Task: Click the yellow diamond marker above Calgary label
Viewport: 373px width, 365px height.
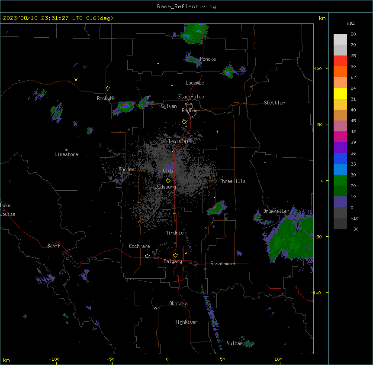Action: click(175, 255)
